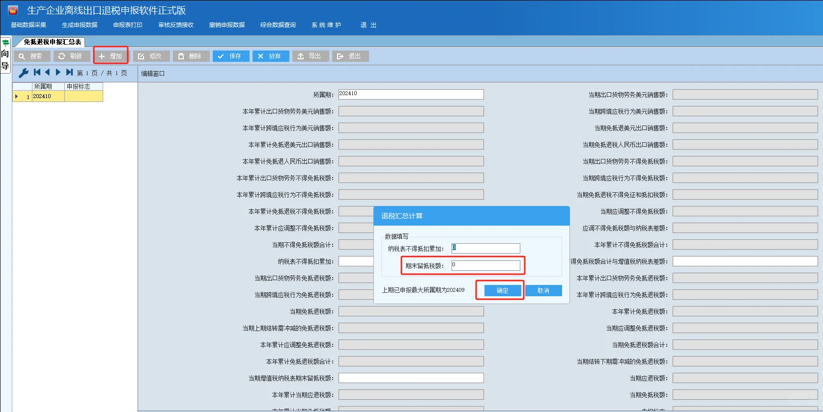Click the 上期已申报最大所属期为202409 notice text
This screenshot has height=412, width=823.
(423, 290)
